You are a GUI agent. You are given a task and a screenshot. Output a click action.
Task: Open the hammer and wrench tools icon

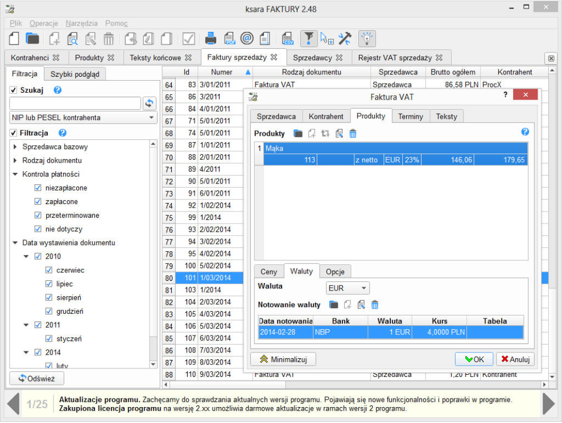345,38
